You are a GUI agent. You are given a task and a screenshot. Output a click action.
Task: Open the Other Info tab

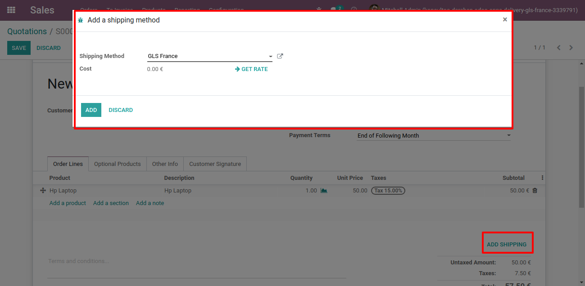(x=165, y=164)
